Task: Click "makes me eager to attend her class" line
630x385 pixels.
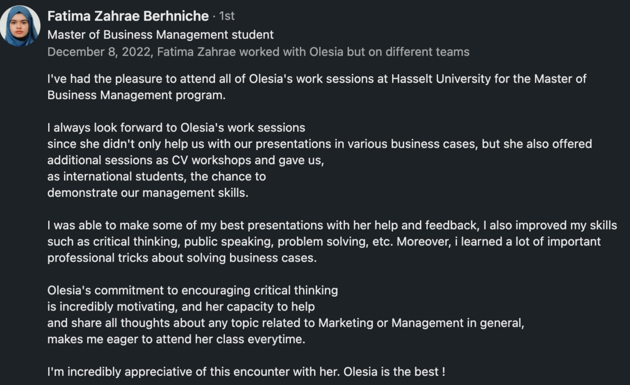Action: coord(176,339)
